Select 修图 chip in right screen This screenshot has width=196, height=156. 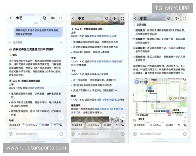pos(170,125)
